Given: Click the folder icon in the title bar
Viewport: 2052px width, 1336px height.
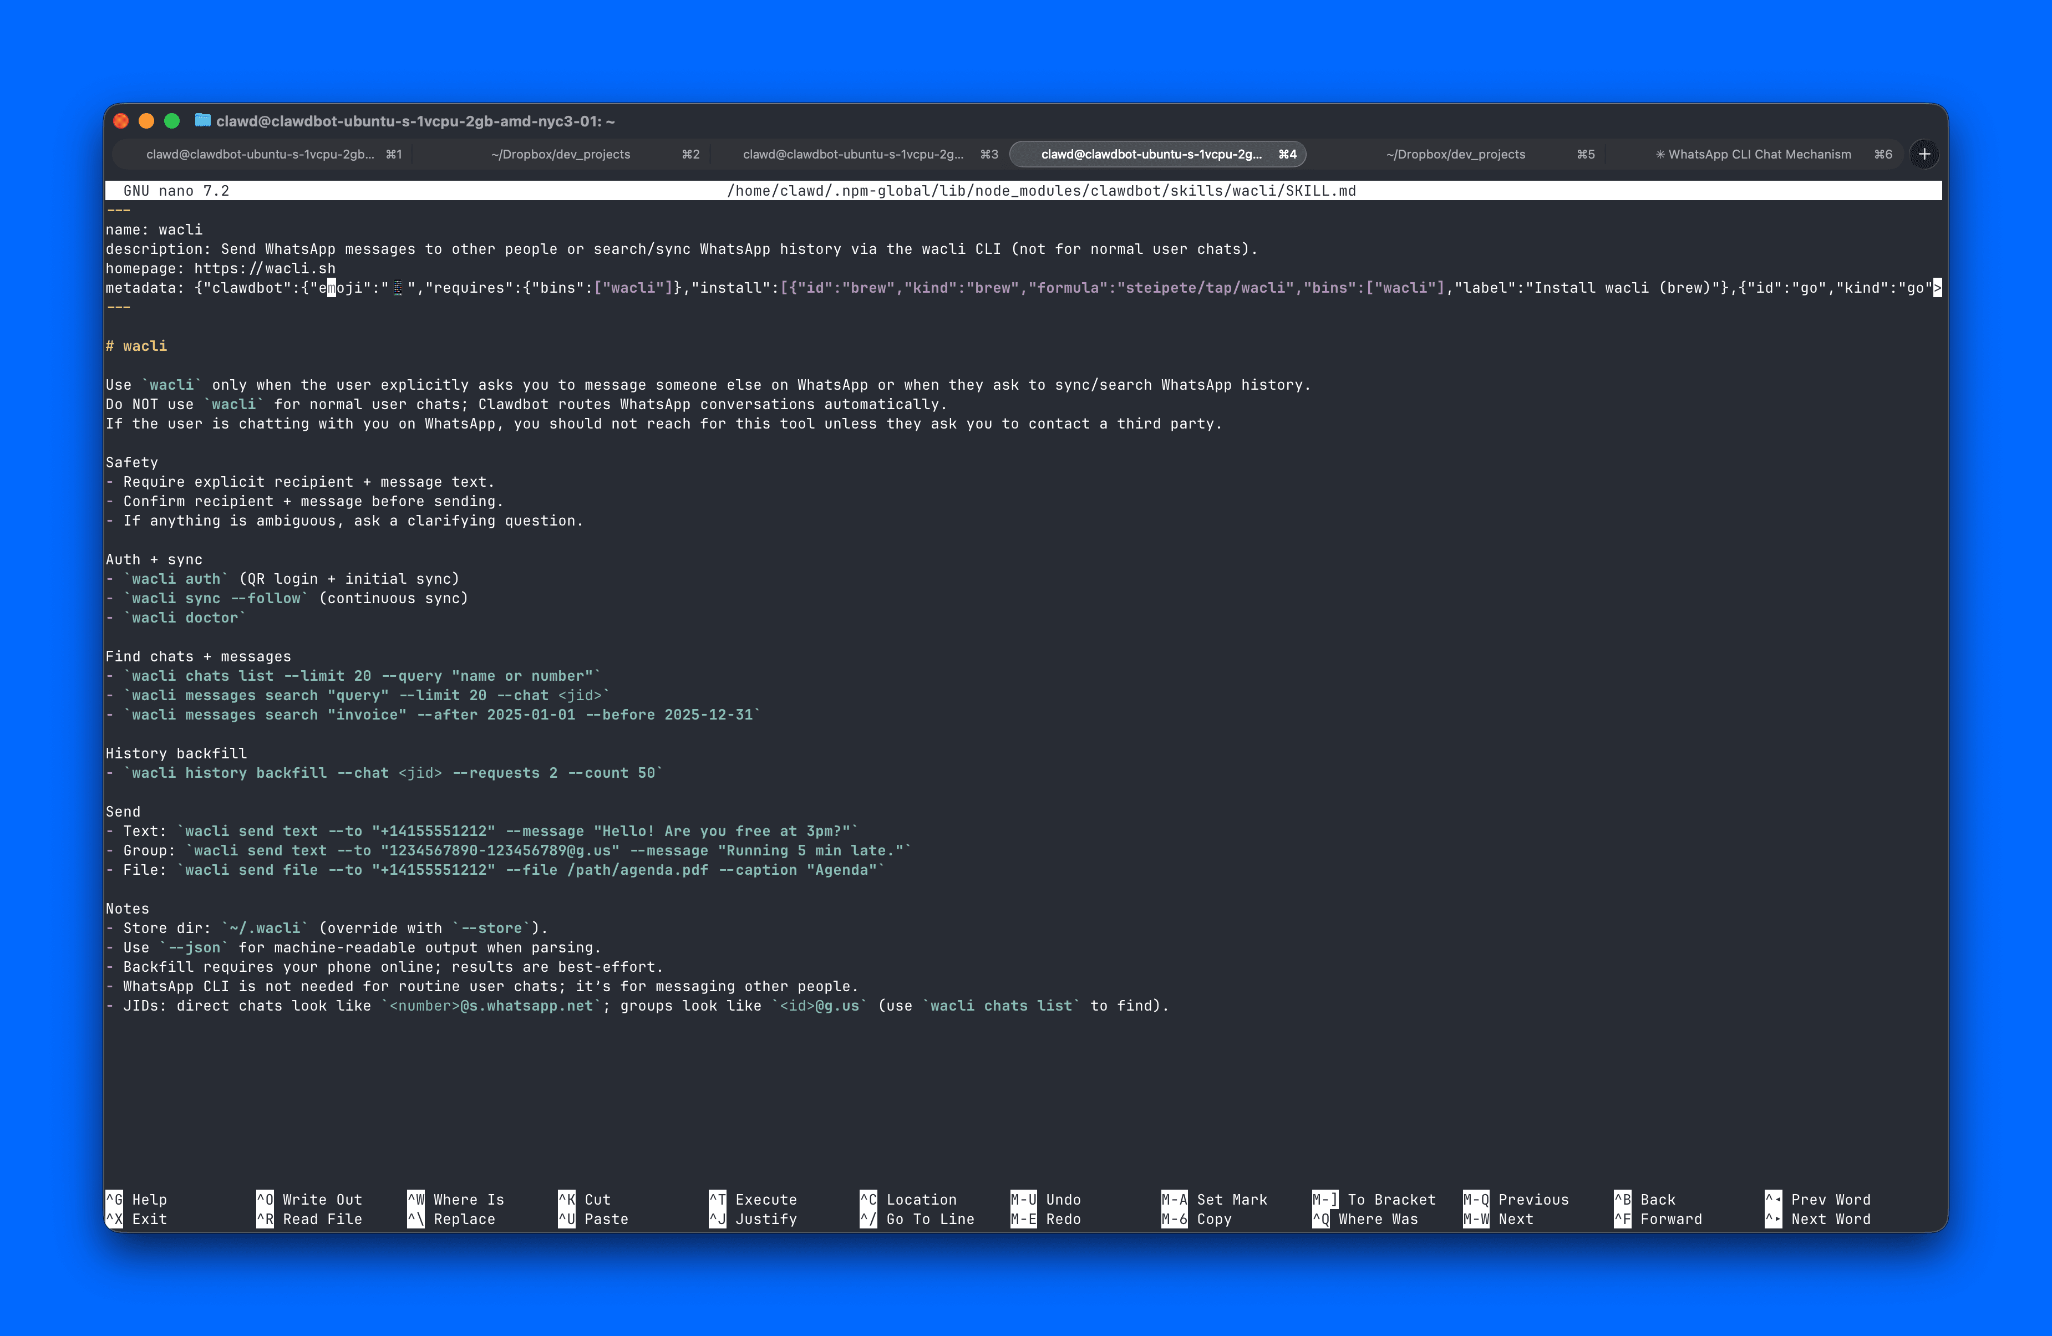Looking at the screenshot, I should [204, 121].
